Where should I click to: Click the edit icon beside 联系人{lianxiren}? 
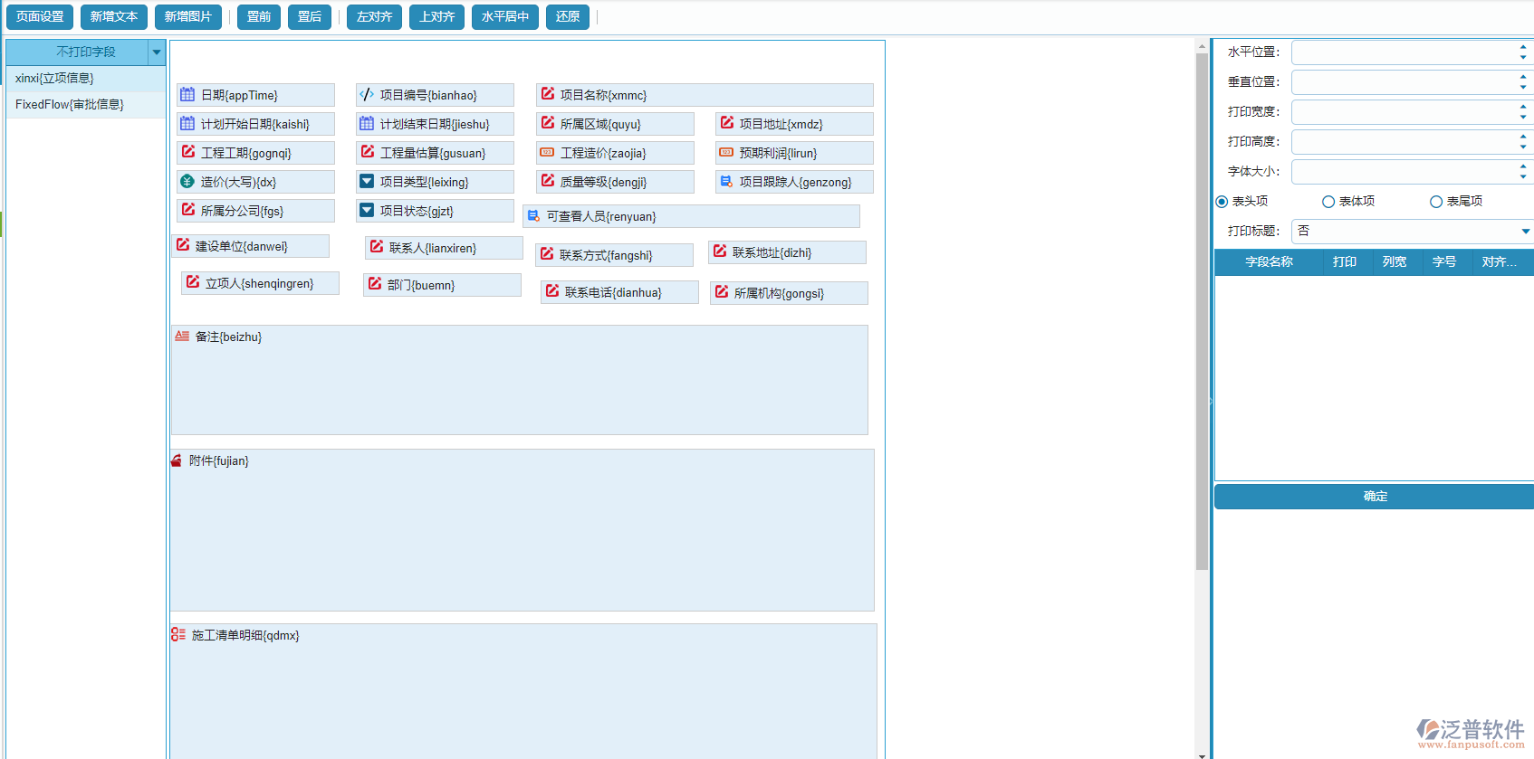pos(377,246)
